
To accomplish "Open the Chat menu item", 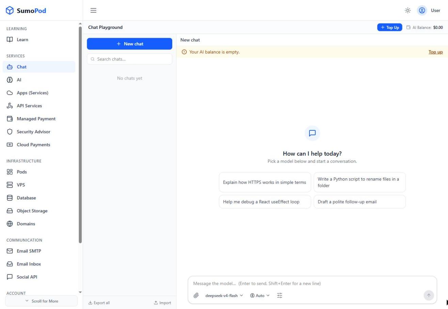I will pyautogui.click(x=39, y=67).
